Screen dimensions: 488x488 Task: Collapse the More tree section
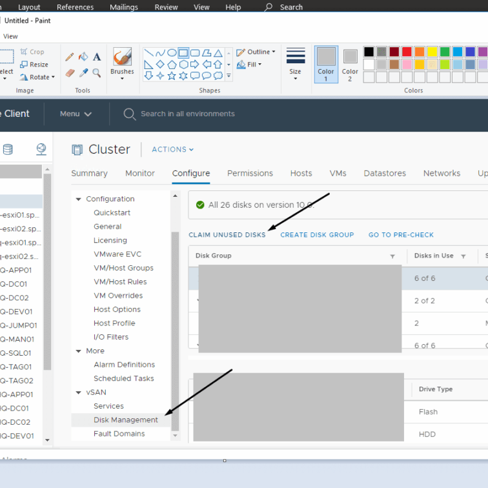[x=79, y=351]
